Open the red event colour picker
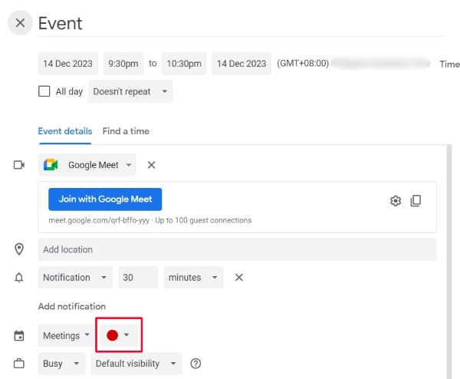 (x=119, y=335)
